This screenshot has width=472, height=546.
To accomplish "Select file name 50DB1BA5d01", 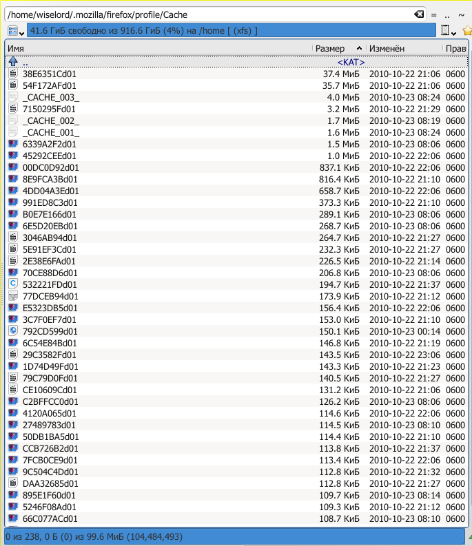I will (50, 437).
